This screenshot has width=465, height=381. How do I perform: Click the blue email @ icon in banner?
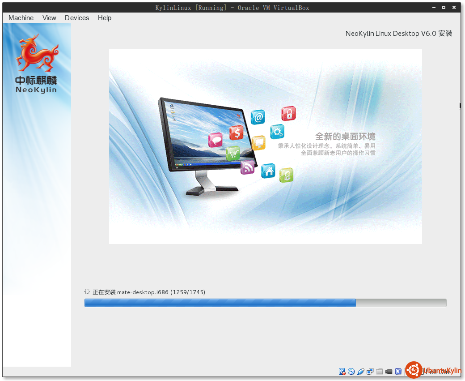[258, 117]
